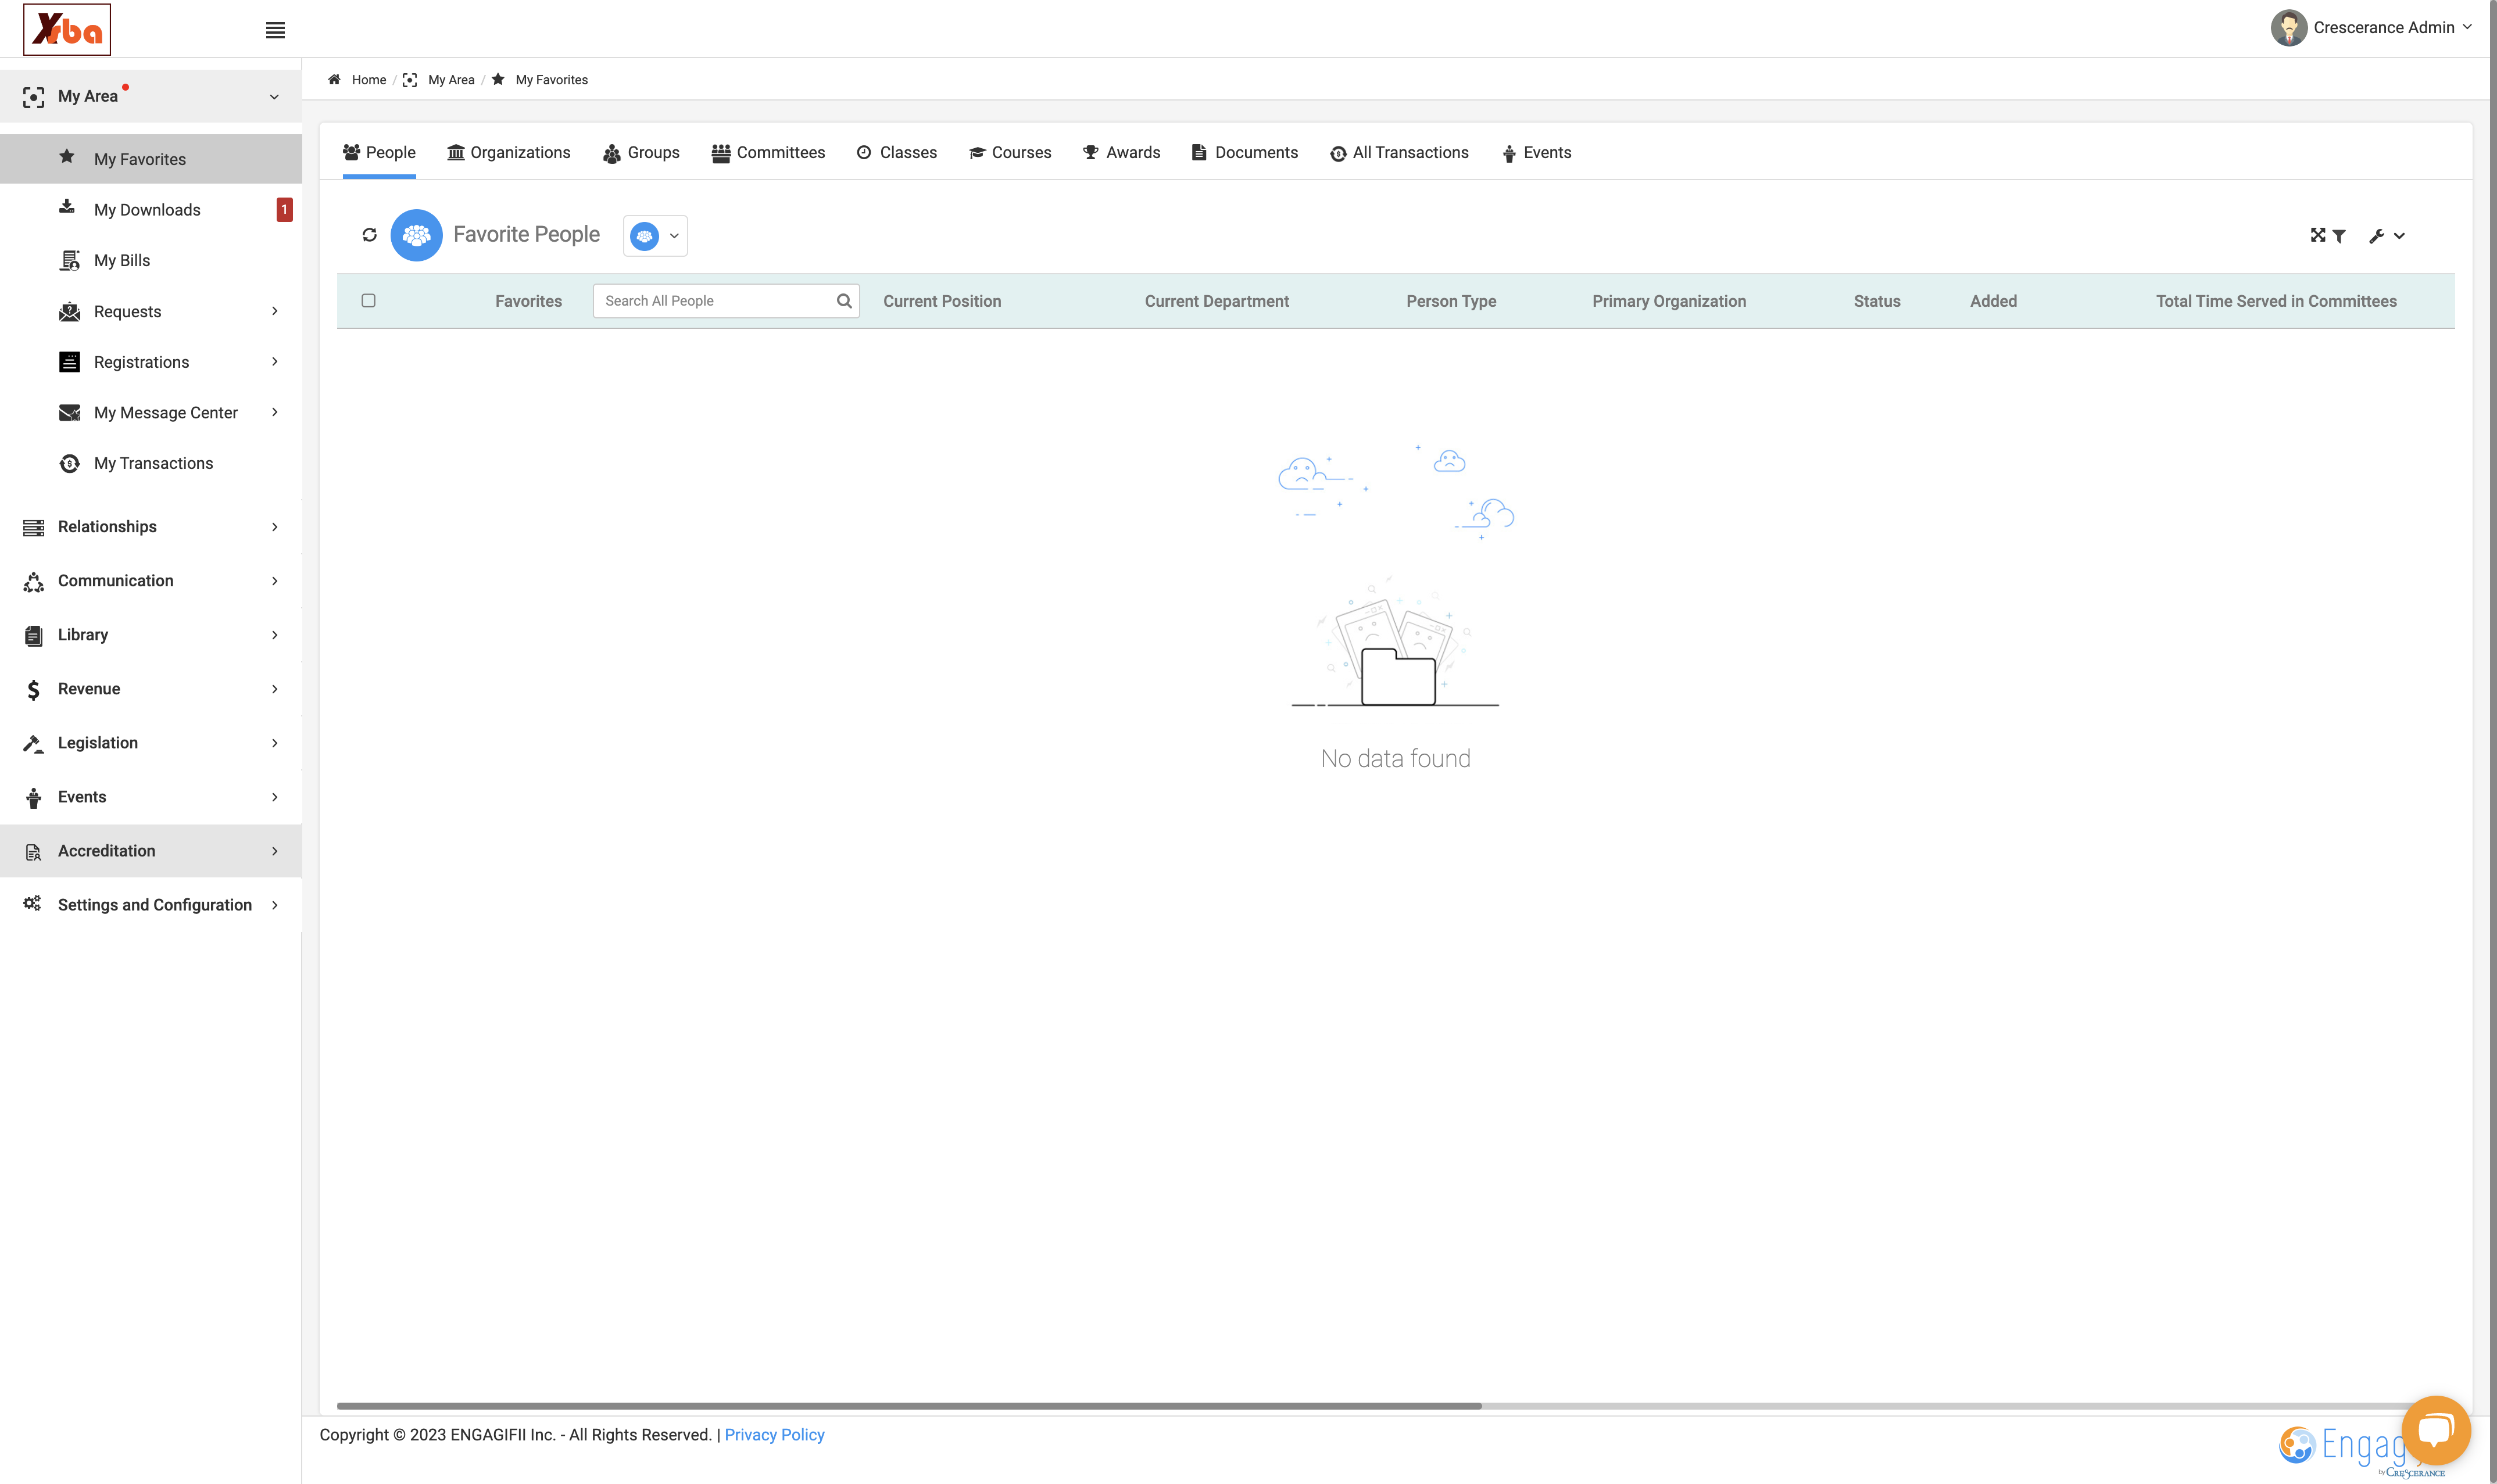2497x1484 pixels.
Task: Open the chat bubble widget
Action: (2436, 1430)
